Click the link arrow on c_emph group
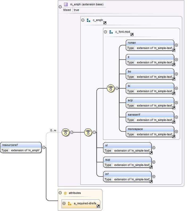Image resolution: width=189 pixels, height=211 pixels. (105, 23)
